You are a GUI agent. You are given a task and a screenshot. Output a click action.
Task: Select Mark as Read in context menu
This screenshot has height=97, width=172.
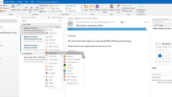pyautogui.click(x=54, y=47)
